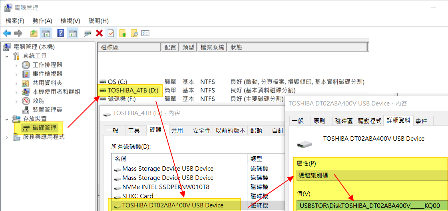Click the 事件檢視器 icon in tree
Viewport: 448px width, 211px height.
[x=26, y=74]
